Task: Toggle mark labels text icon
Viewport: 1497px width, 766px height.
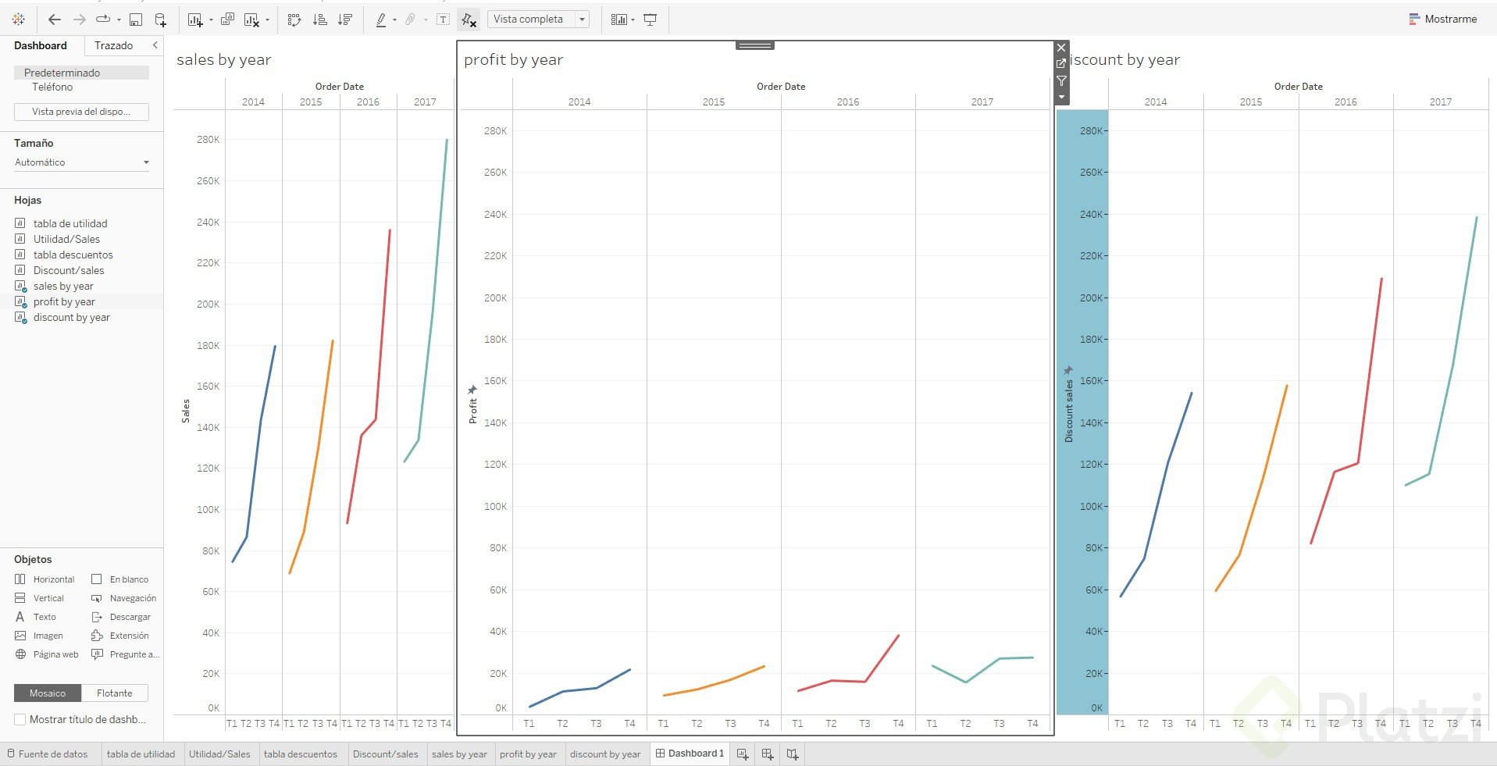Action: 443,20
